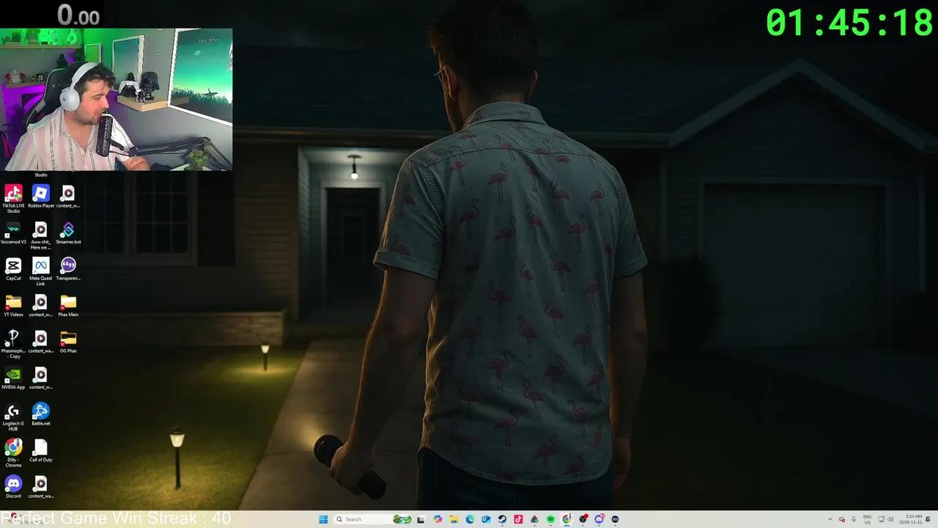Expand hidden icons in the system tray

(x=830, y=519)
